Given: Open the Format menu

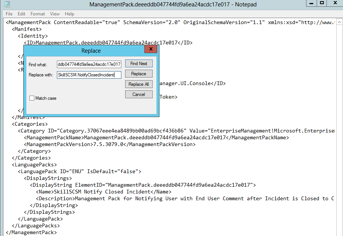Looking at the screenshot, I should (38, 14).
